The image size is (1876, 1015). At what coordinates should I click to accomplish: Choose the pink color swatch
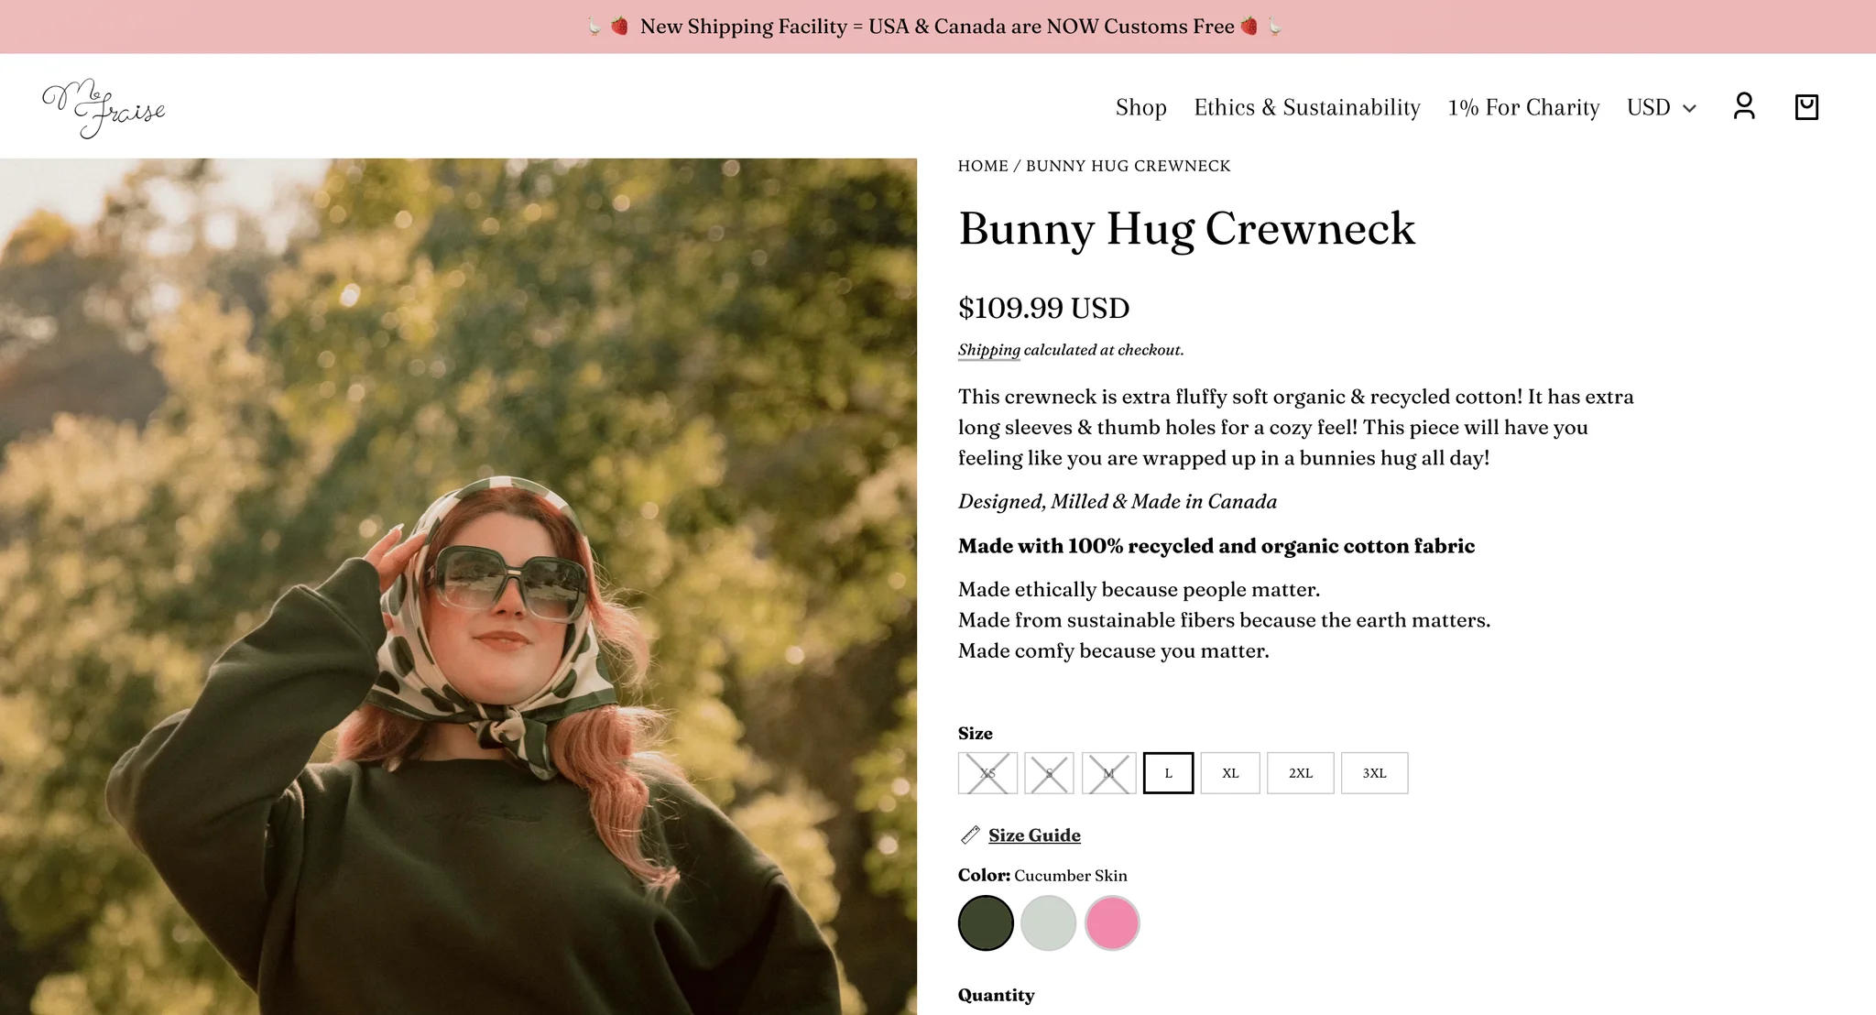1112,922
